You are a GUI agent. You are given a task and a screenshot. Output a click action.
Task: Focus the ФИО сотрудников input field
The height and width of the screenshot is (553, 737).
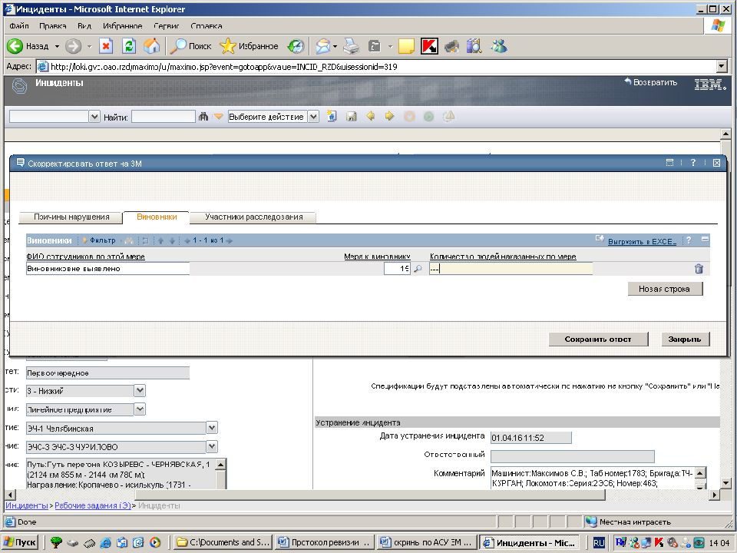107,269
